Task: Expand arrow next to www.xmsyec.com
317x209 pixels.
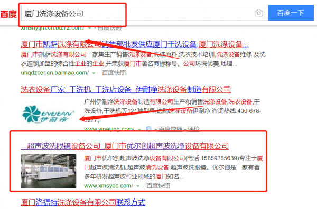Action: tap(138, 186)
